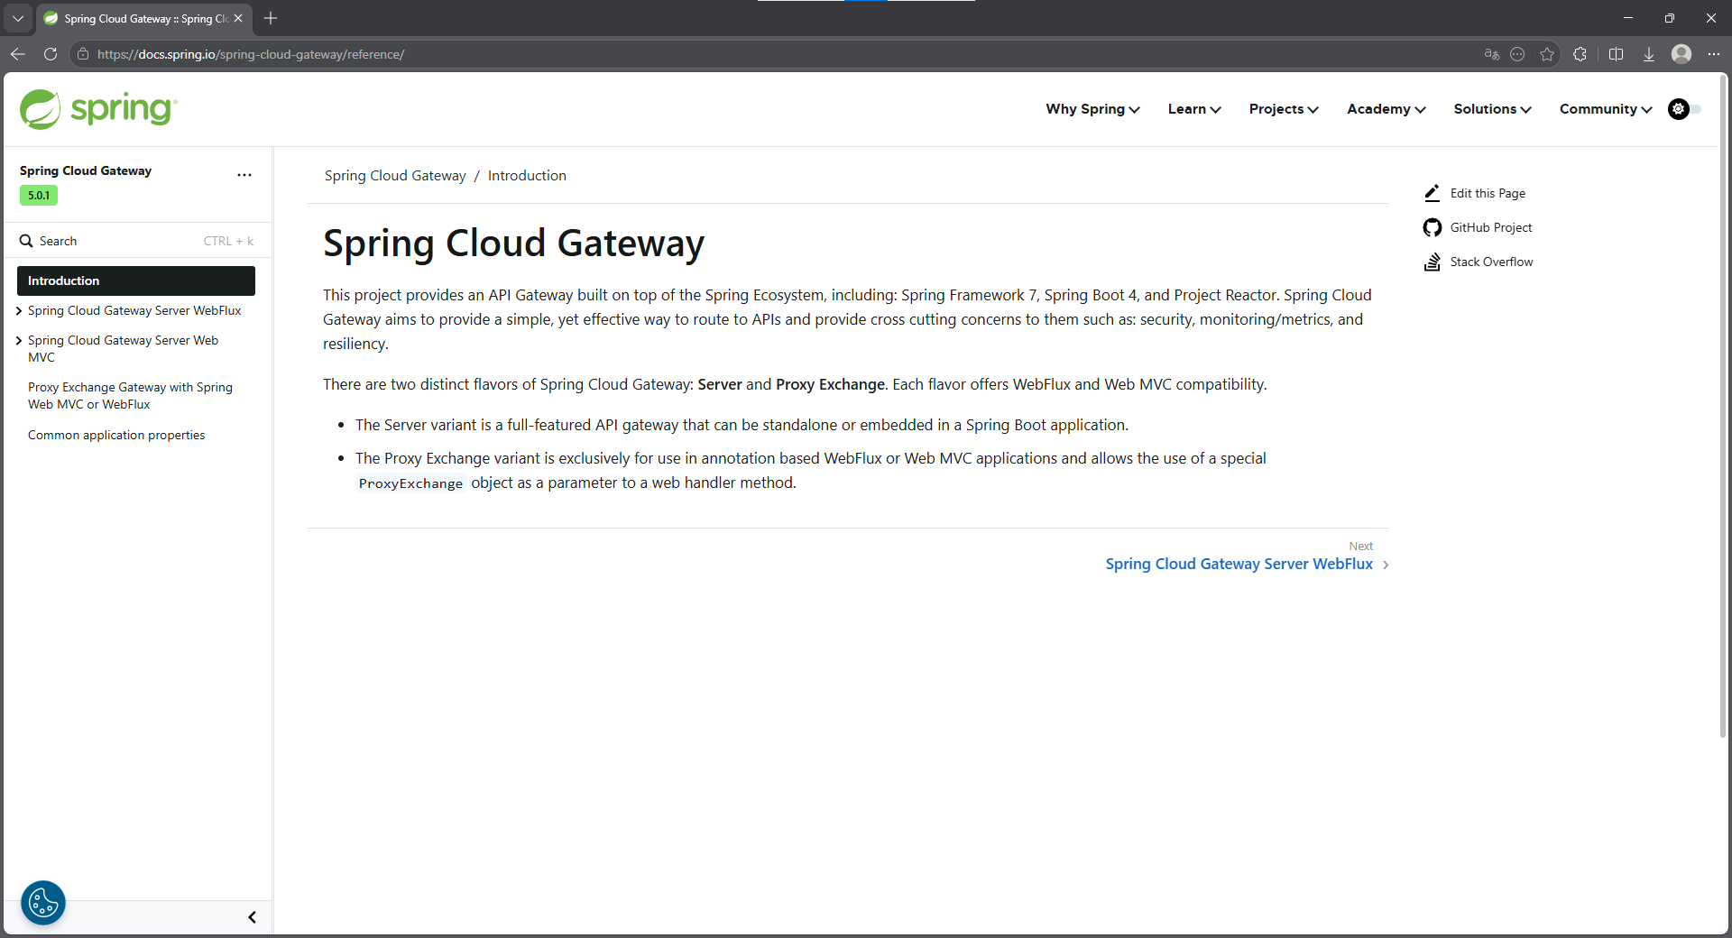This screenshot has width=1732, height=938.
Task: Open browser extensions puzzle icon
Action: pyautogui.click(x=1580, y=54)
